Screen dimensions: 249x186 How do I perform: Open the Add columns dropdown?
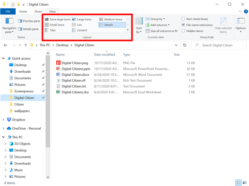pos(158,25)
